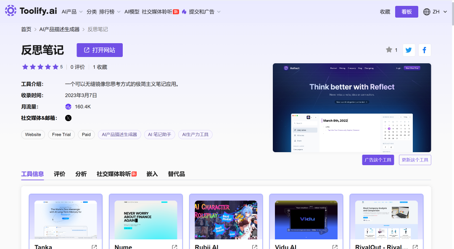This screenshot has height=249, width=454.
Task: Click the 看板 button
Action: (406, 12)
